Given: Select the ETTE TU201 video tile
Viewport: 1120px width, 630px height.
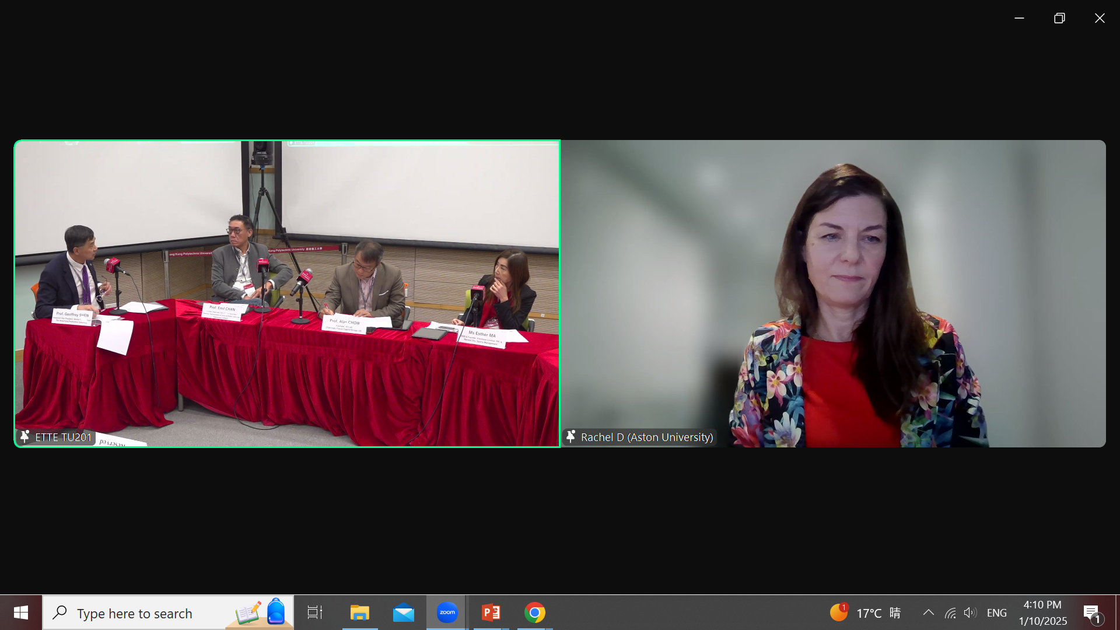Looking at the screenshot, I should click(287, 293).
